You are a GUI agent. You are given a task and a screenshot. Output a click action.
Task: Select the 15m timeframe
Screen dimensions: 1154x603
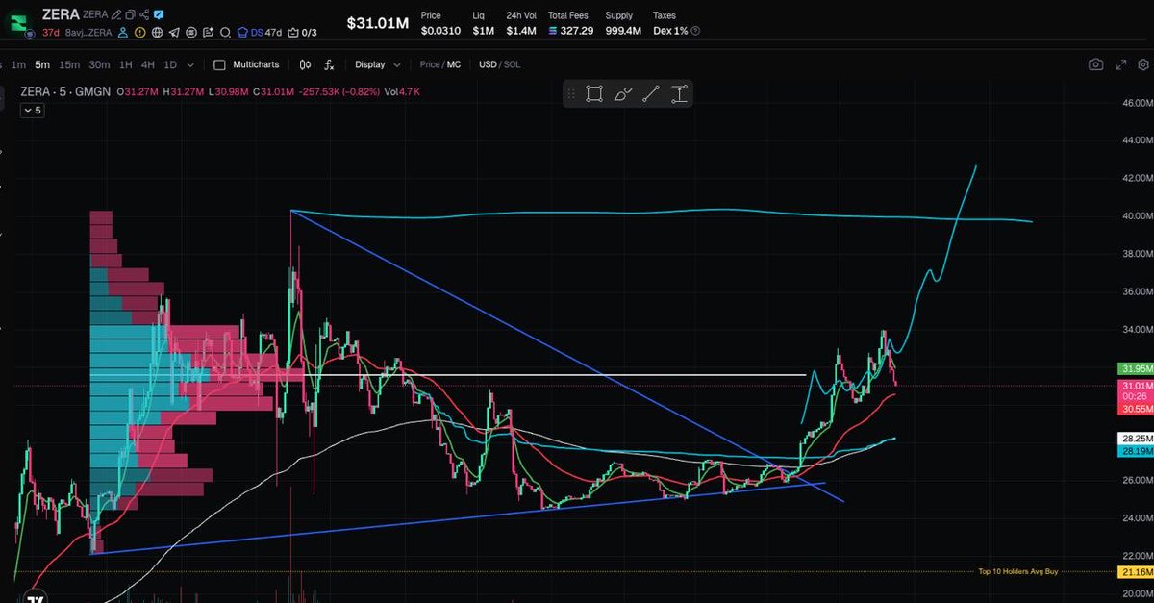click(x=69, y=64)
